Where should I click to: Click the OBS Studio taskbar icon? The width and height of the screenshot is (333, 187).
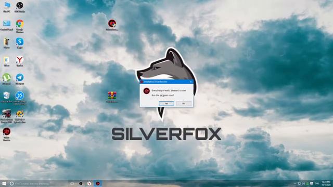pyautogui.click(x=81, y=183)
